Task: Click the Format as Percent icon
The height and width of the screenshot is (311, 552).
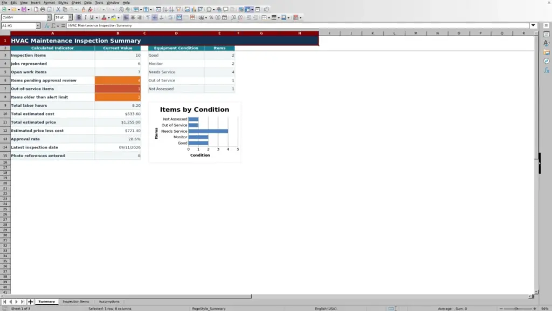Action: tap(211, 18)
